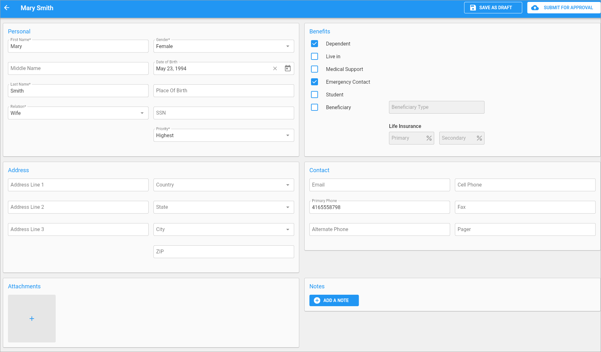Click the Secondary percent icon
The image size is (601, 352).
(479, 138)
